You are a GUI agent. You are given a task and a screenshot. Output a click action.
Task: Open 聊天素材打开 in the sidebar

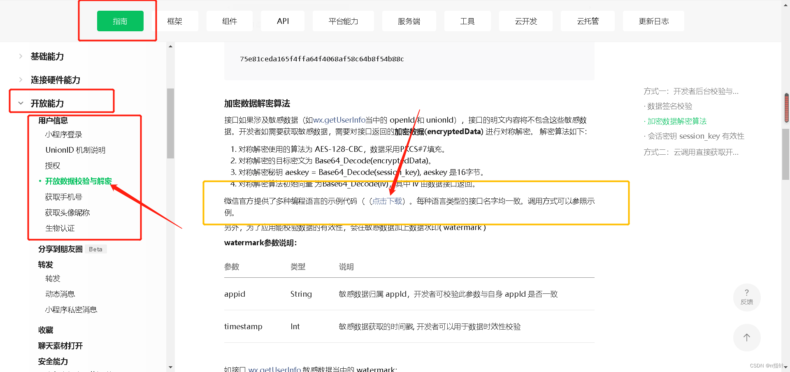tap(60, 346)
